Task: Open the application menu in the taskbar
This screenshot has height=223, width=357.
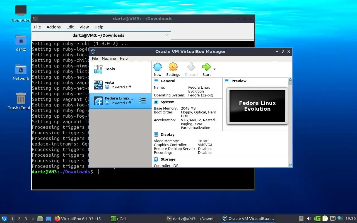Action: [x=4, y=219]
